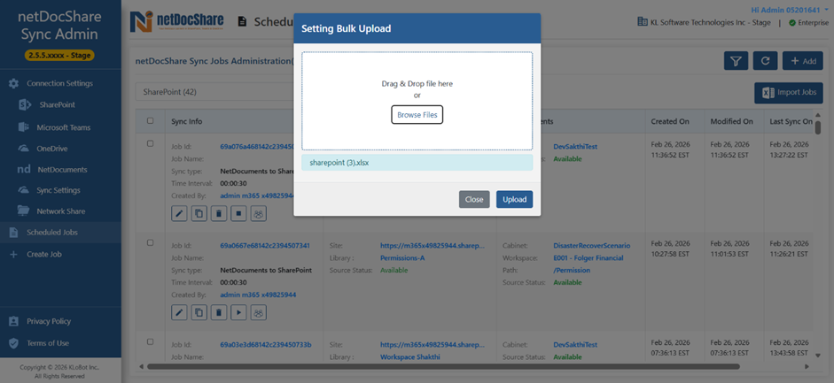834x383 pixels.
Task: Open users icon for job 69a0667e68142c2394507341
Action: pos(259,313)
